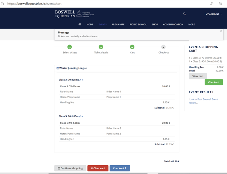Click the sidebar Handling fee 2.30 € value
Image resolution: width=227 pixels, height=174 pixels.
[220, 67]
